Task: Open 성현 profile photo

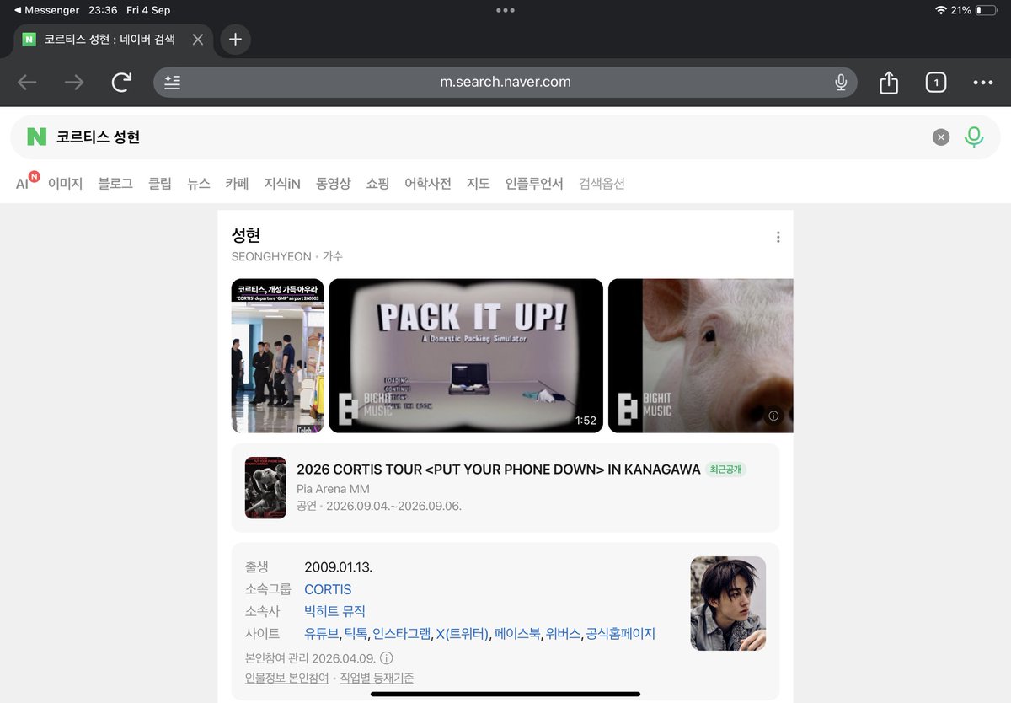Action: tap(728, 604)
